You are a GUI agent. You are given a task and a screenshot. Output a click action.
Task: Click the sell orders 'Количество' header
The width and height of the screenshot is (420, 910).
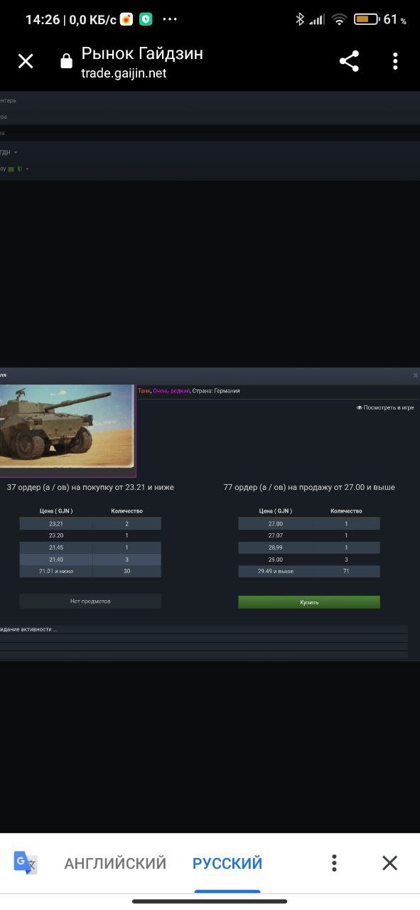(x=346, y=511)
